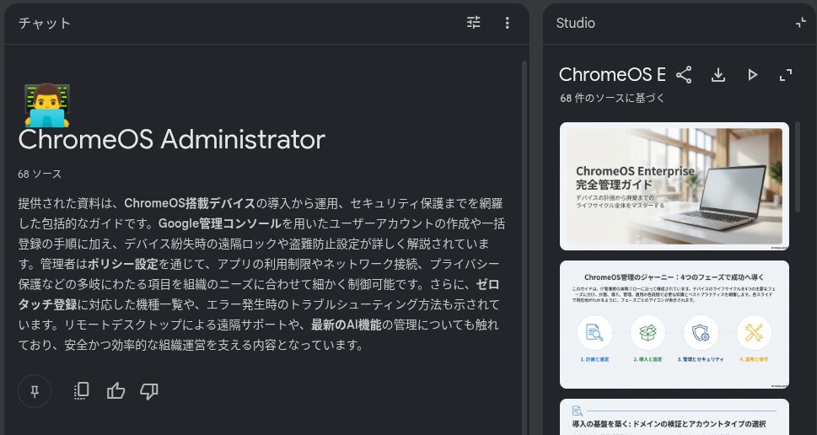817x435 pixels.
Task: Expand the slide deck to fullscreen
Action: click(x=786, y=75)
